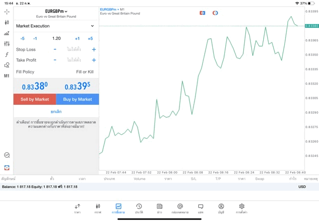Open the Market Execution order type dropdown
The width and height of the screenshot is (319, 222).
(56, 26)
